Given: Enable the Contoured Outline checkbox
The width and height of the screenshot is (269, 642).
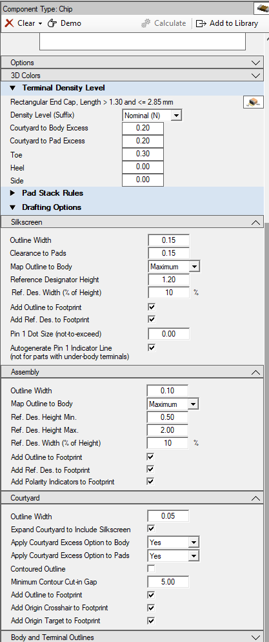Looking at the screenshot, I should click(151, 569).
